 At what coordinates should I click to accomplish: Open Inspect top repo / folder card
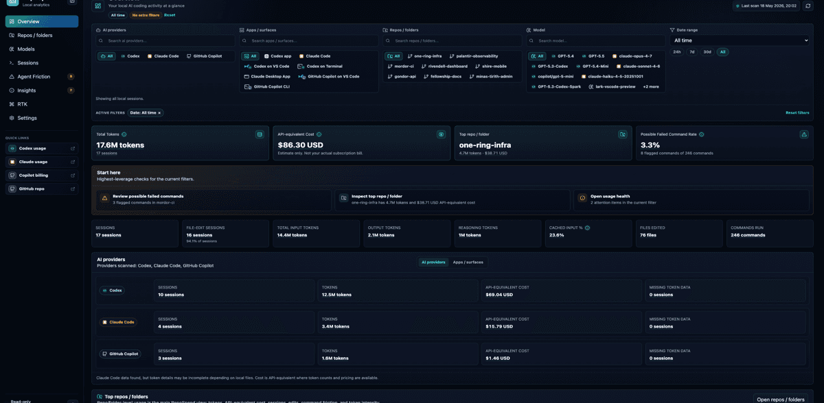(451, 199)
